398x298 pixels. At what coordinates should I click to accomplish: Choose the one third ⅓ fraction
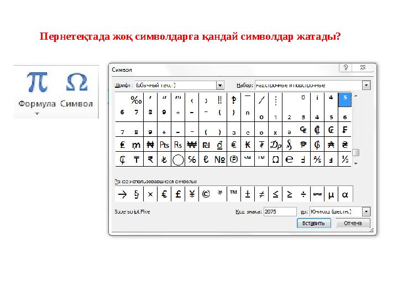345,159
